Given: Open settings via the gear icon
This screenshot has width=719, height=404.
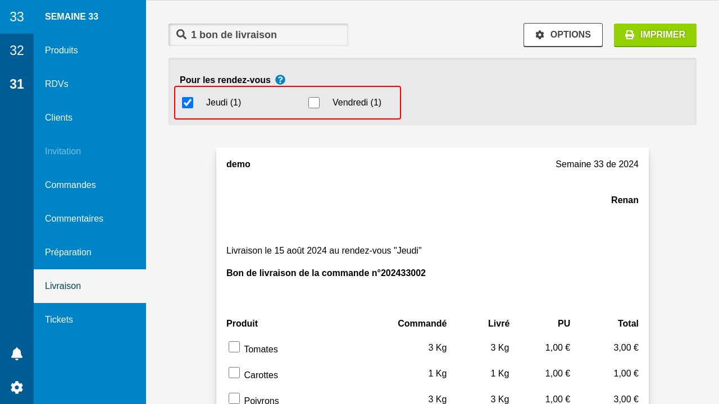Looking at the screenshot, I should pos(17,387).
